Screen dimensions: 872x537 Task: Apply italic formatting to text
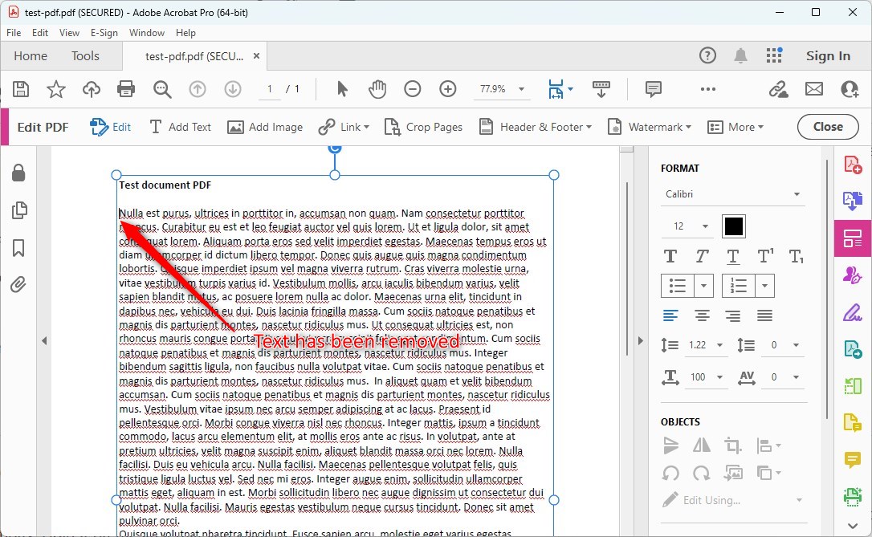coord(701,255)
